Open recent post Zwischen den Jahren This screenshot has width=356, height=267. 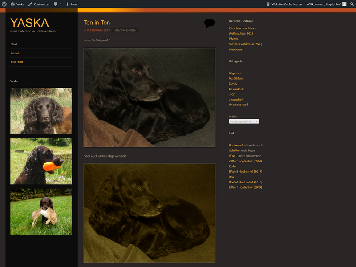click(242, 28)
